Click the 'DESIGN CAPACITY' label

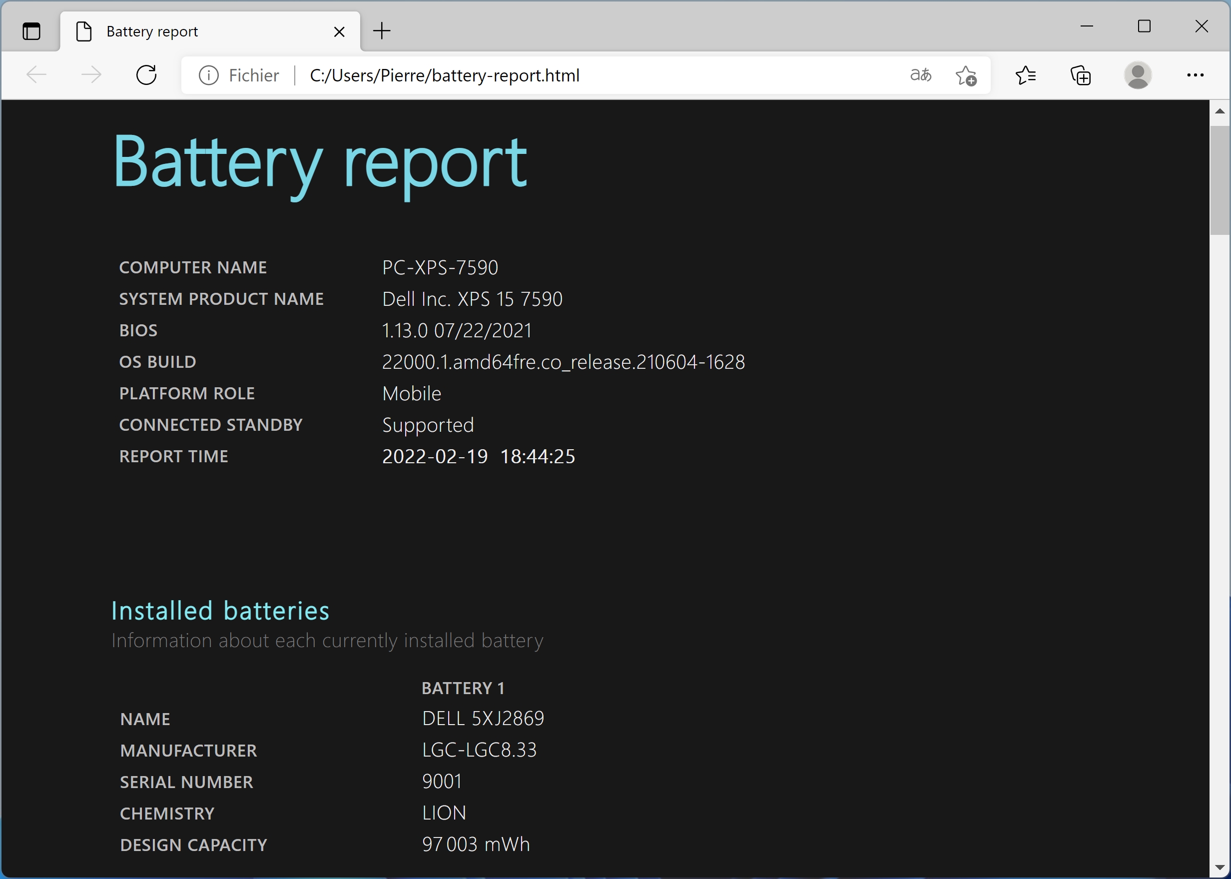tap(194, 845)
